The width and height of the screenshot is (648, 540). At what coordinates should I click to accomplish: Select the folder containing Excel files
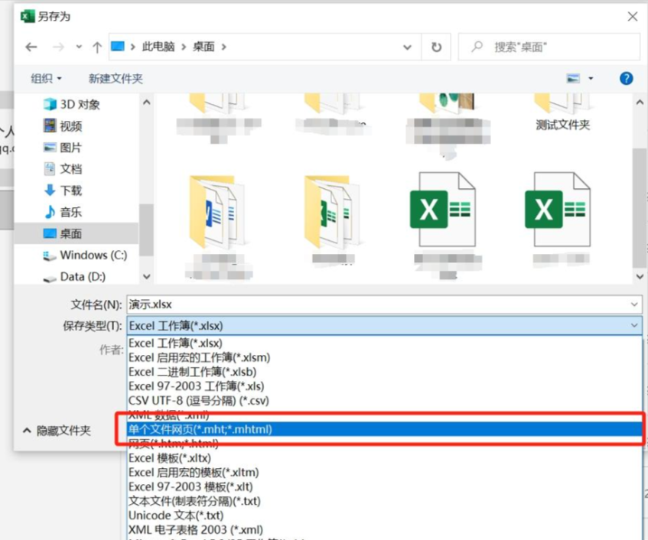[x=333, y=212]
